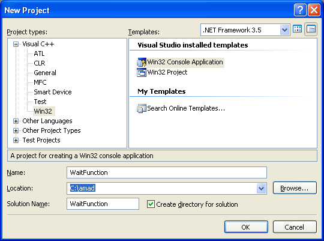This screenshot has height=241, width=324.
Task: Click the Win32 Console Application template icon
Action: point(142,62)
